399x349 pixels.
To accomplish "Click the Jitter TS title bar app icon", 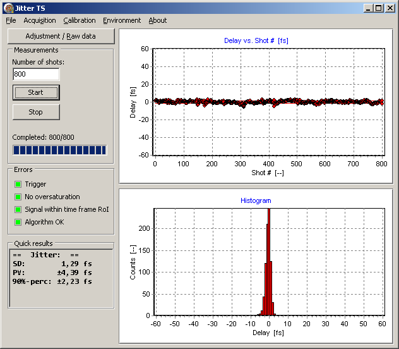I will (x=8, y=8).
